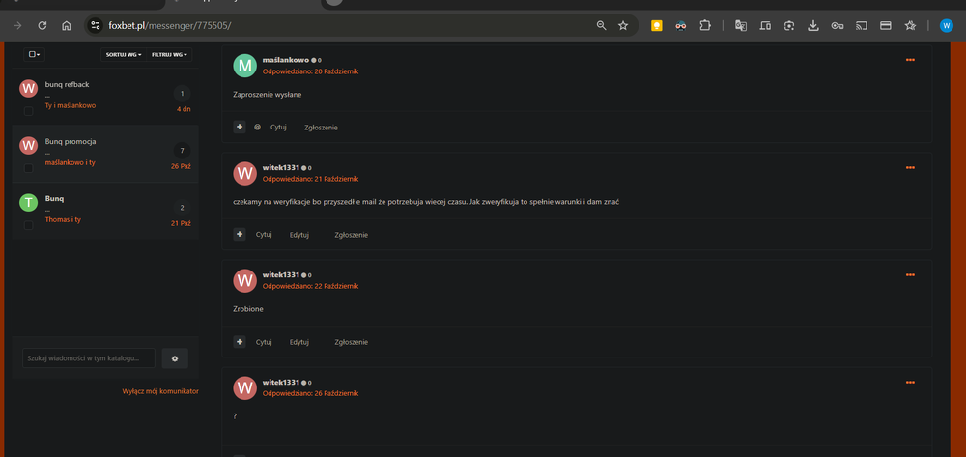
Task: Click the @ mention icon under maślankowo's message
Action: pos(258,127)
